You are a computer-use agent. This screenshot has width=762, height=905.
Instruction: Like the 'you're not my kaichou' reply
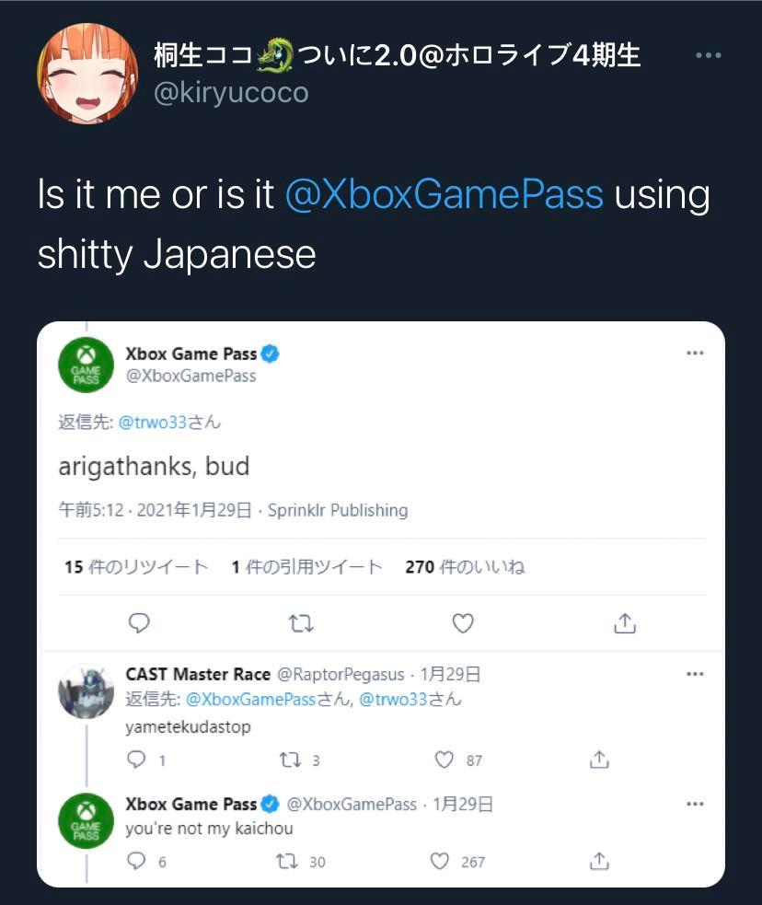click(441, 862)
